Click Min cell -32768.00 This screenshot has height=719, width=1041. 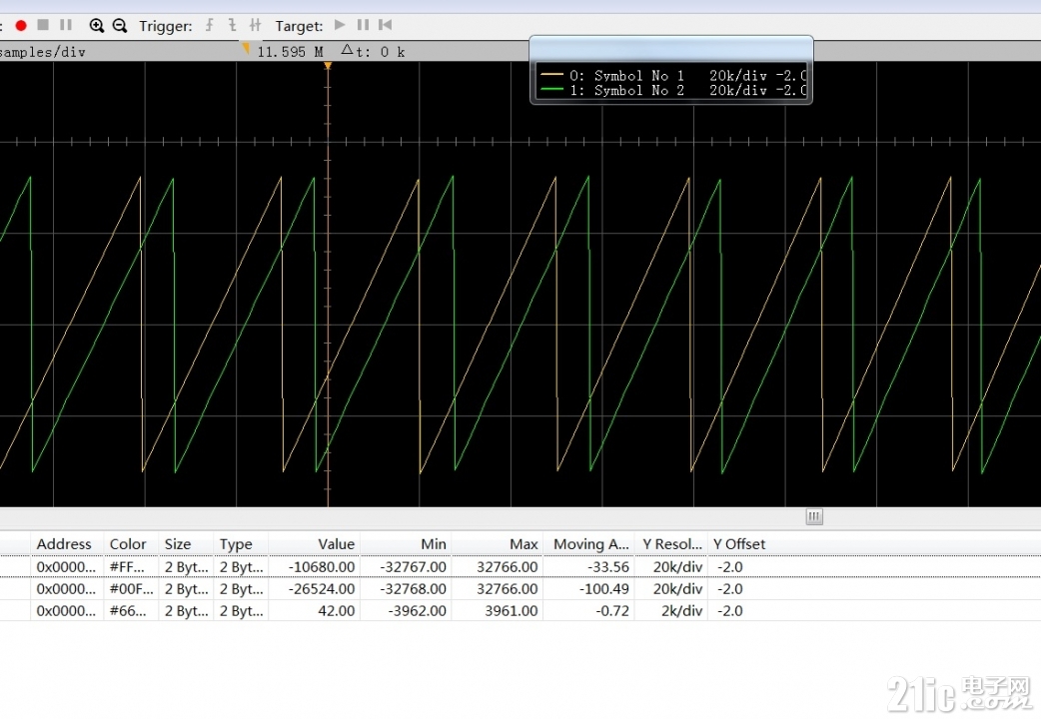click(x=406, y=589)
